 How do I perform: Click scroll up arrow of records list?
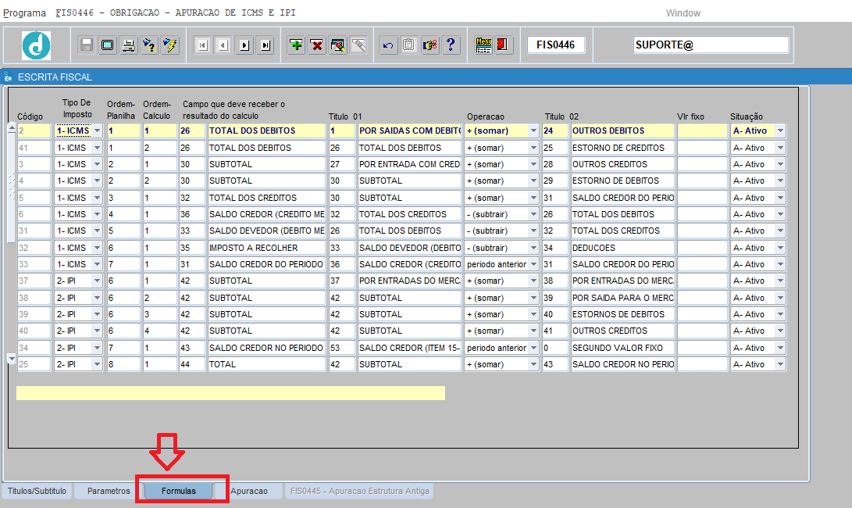pyautogui.click(x=12, y=128)
